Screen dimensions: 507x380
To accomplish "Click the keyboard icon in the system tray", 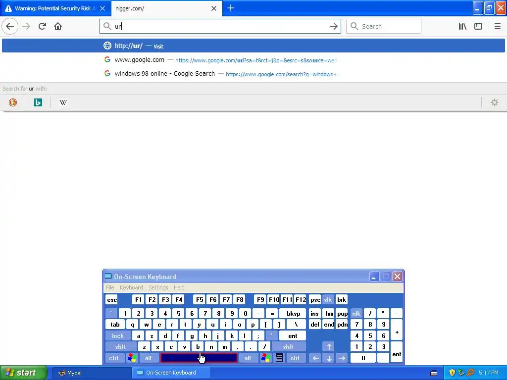I will 434,373.
